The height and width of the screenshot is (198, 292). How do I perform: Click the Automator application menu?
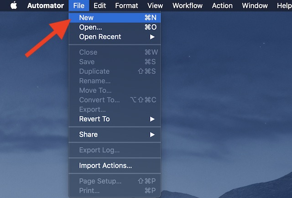46,6
